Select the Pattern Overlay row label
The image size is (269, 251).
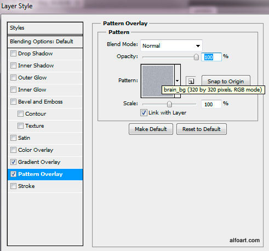pyautogui.click(x=41, y=174)
